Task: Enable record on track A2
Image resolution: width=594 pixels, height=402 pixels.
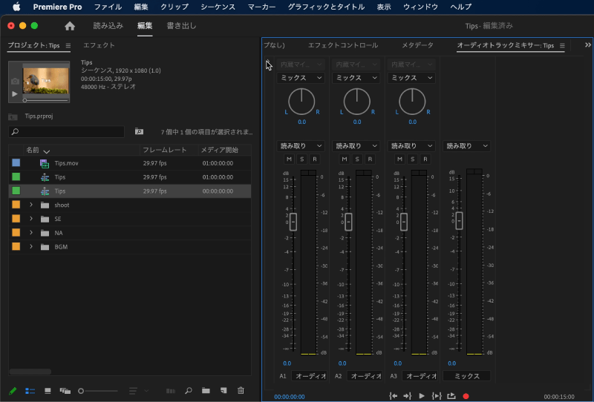Action: [370, 159]
